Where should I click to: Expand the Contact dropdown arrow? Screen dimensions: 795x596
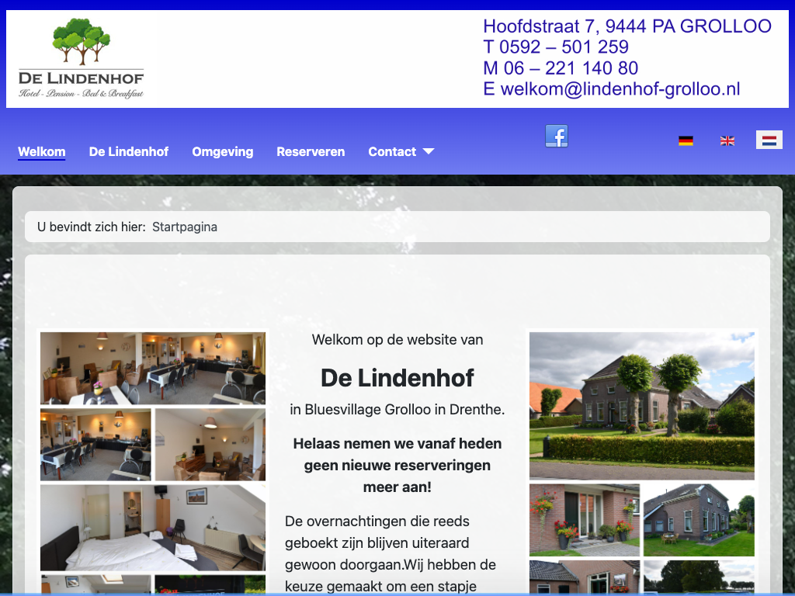(429, 151)
